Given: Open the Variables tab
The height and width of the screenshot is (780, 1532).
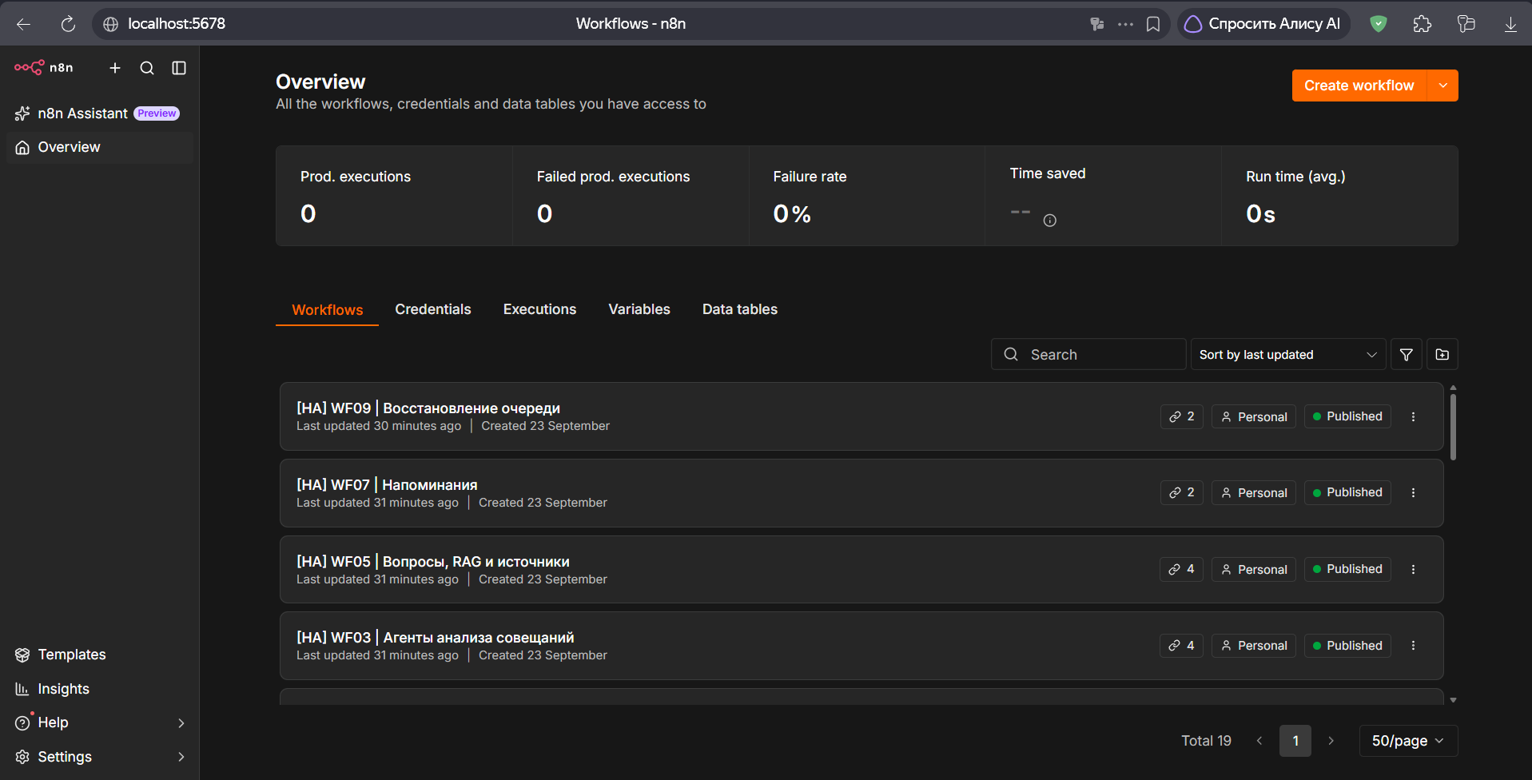Looking at the screenshot, I should pyautogui.click(x=639, y=309).
